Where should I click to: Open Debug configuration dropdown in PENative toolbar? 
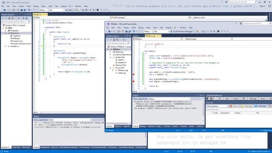point(148,31)
